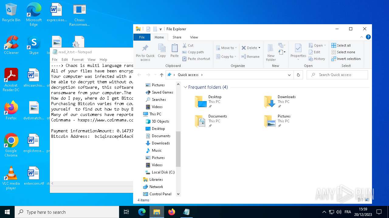Click the Cut scissors option
Viewport: 389px width, 218px height.
[188, 45]
